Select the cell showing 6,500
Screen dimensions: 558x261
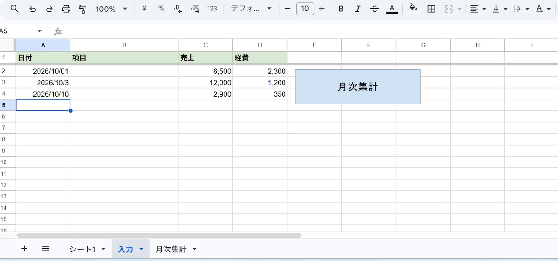pos(205,71)
